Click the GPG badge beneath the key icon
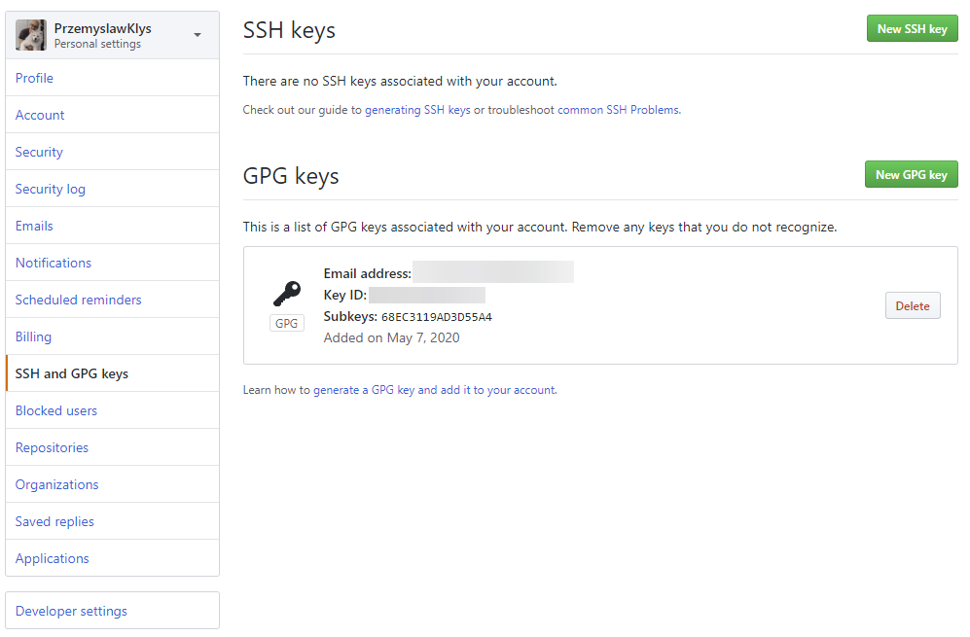Screen dimensions: 970x637 pos(286,322)
